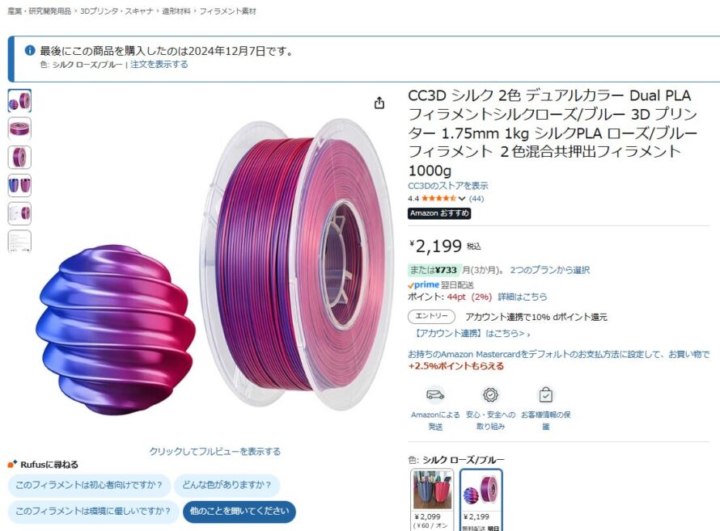Click the 注文を表示する link

159,64
